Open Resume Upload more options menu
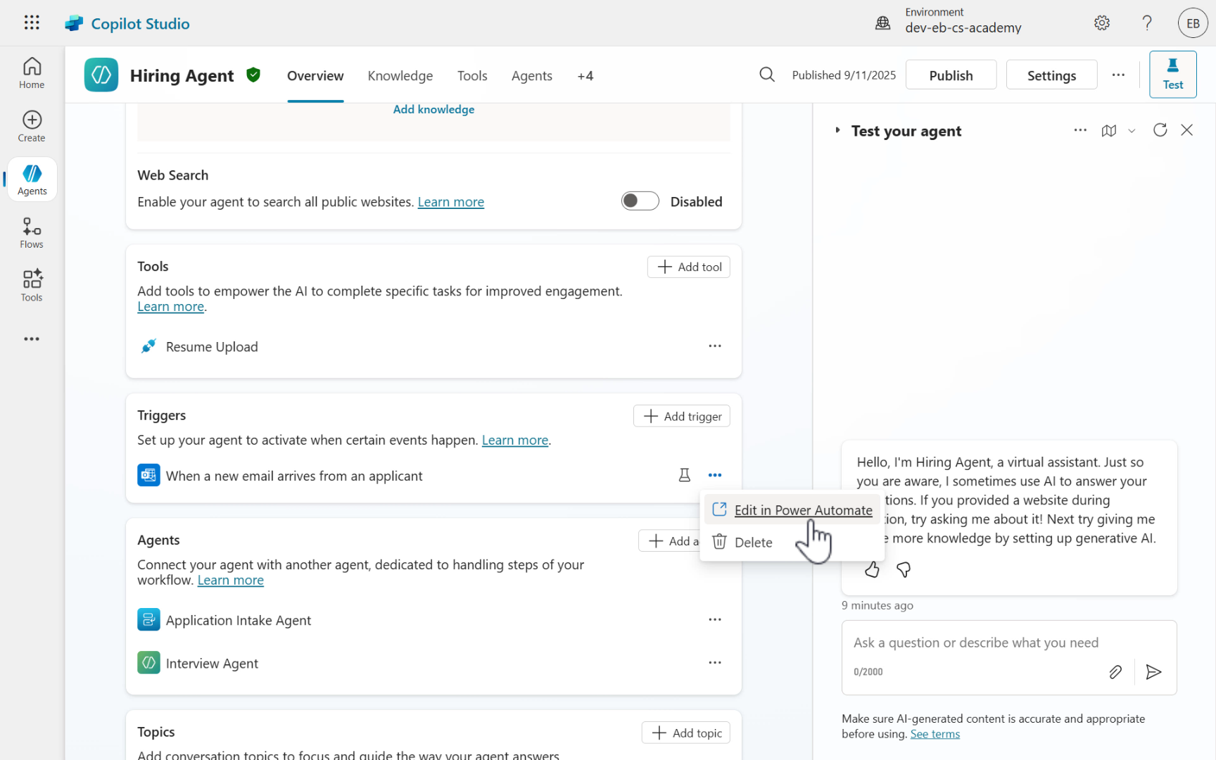Image resolution: width=1216 pixels, height=760 pixels. pyautogui.click(x=715, y=346)
